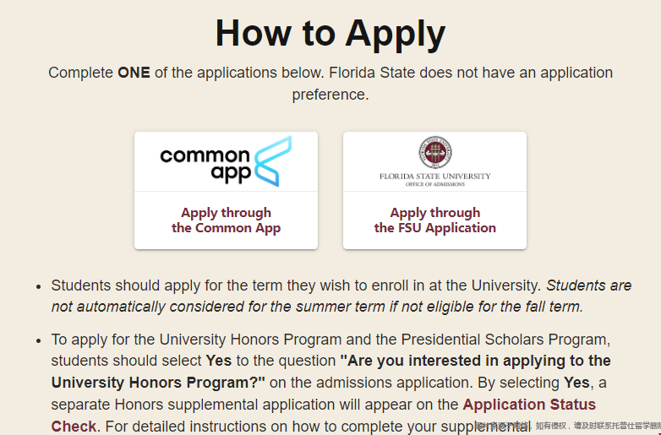Click bold 'Are you interested in applying' question

tap(475, 361)
